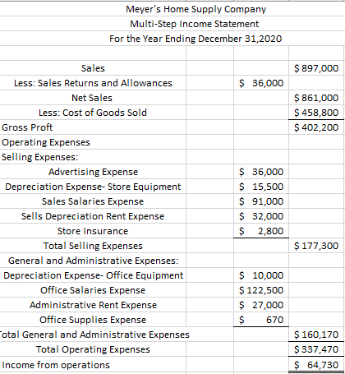
Task: Click the "Sales Salaries Expense" label
Action: click(x=93, y=201)
